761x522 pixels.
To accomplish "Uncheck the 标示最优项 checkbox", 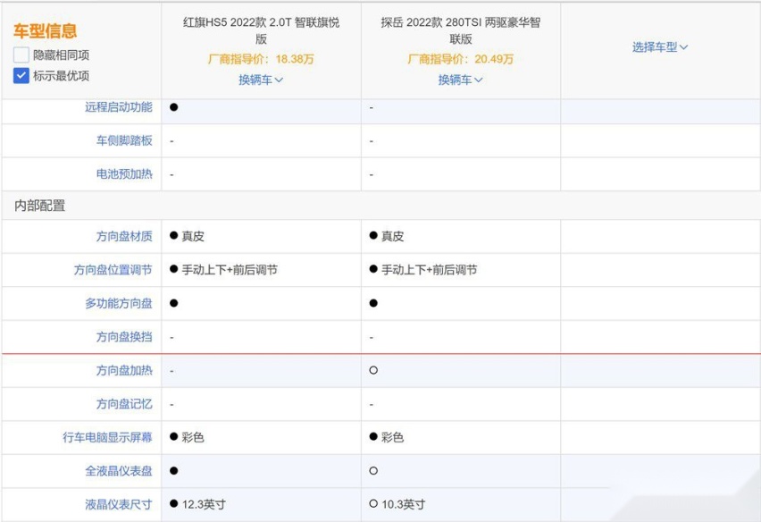I will (x=21, y=75).
